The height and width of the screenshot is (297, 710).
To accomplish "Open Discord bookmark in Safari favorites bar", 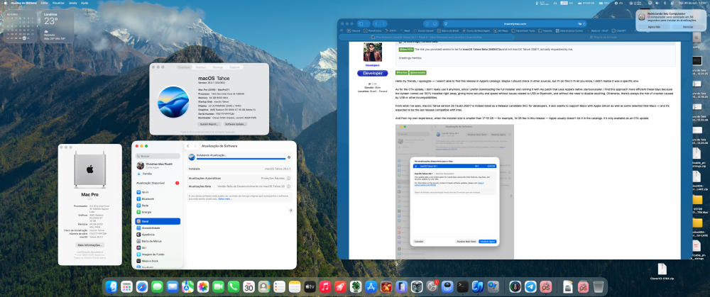I will 354,30.
